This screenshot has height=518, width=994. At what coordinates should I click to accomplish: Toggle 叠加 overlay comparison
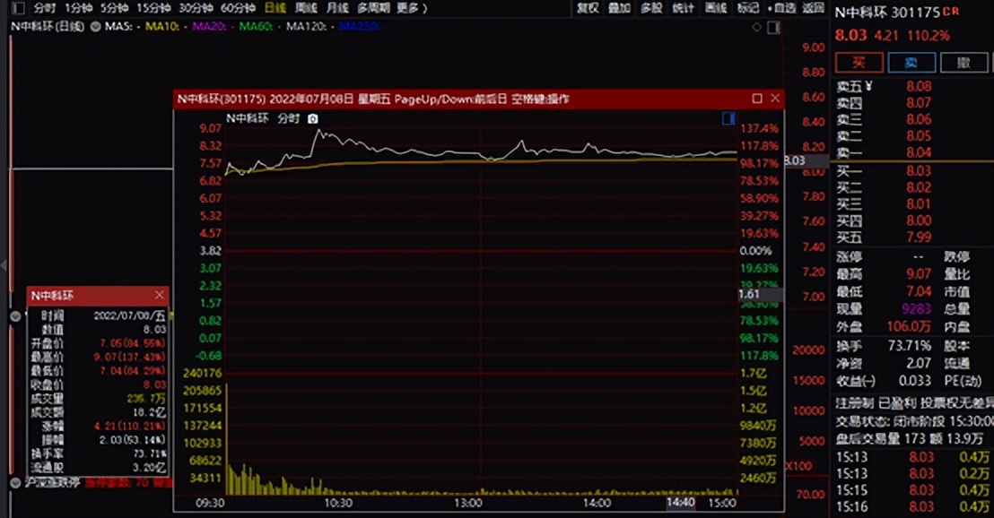pos(619,8)
